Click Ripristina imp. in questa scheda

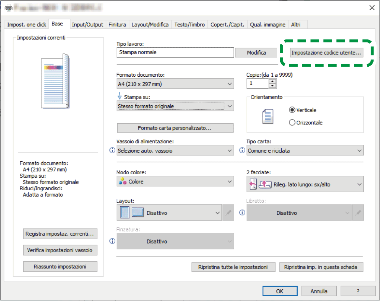pos(321,267)
